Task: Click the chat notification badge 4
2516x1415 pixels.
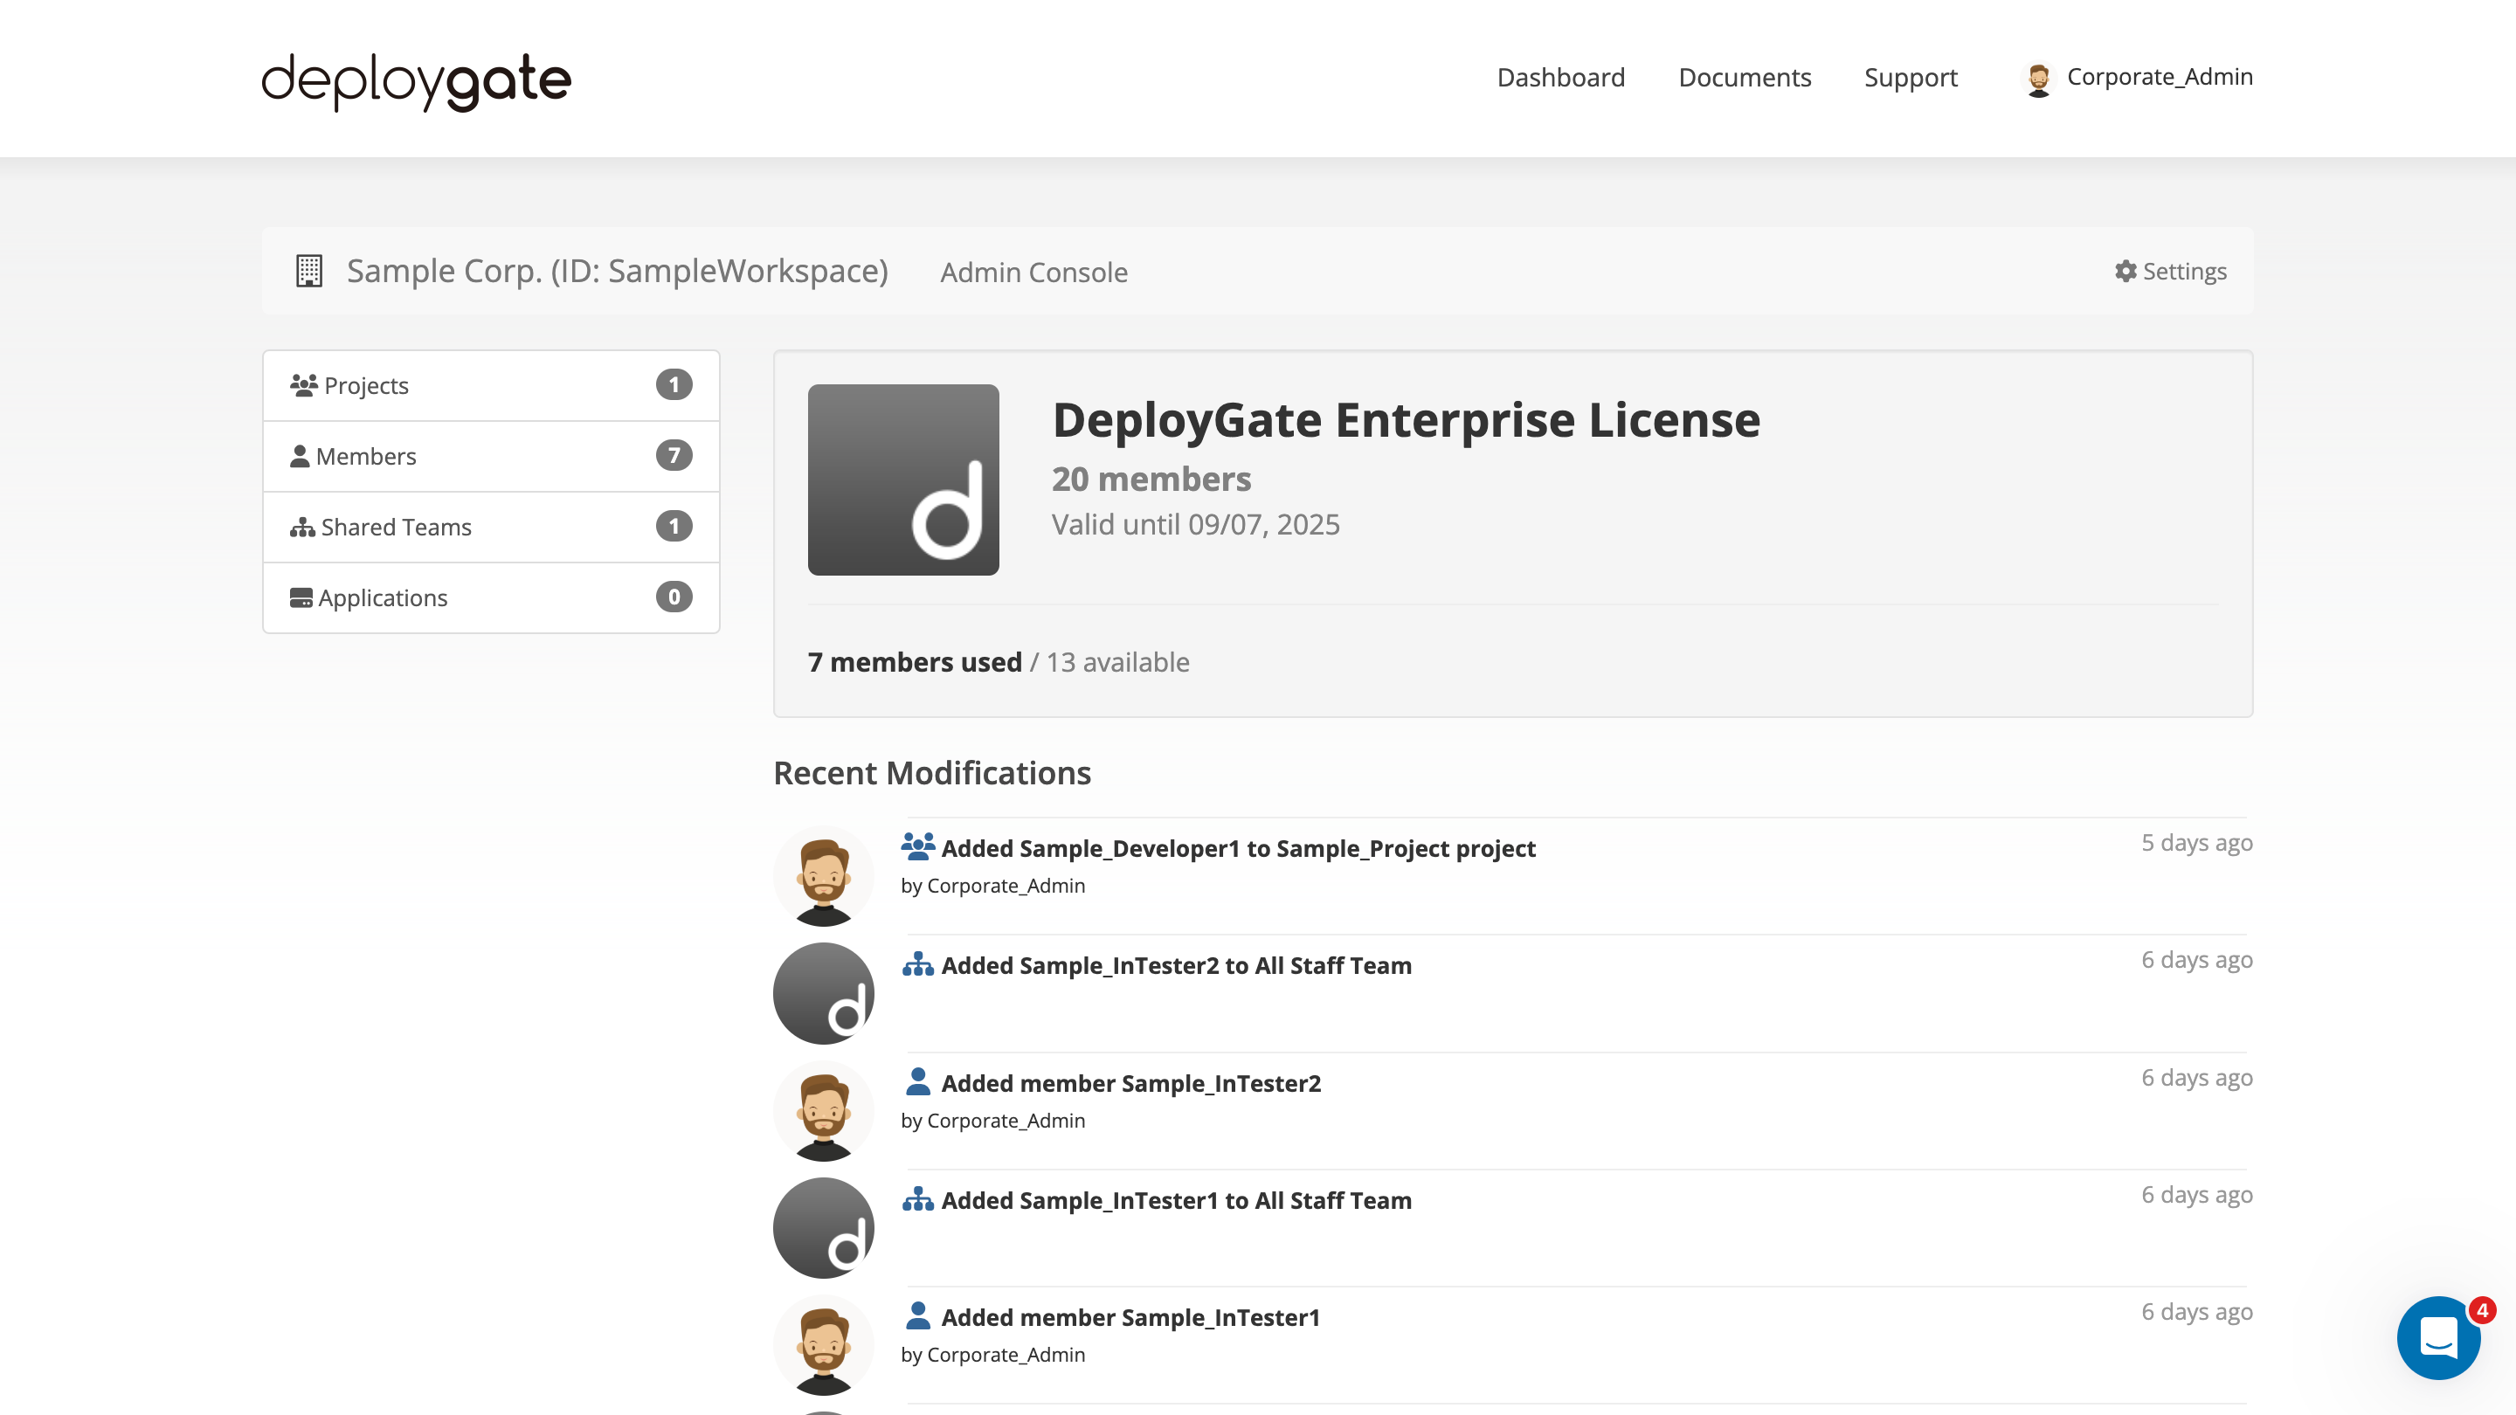Action: click(x=2482, y=1310)
